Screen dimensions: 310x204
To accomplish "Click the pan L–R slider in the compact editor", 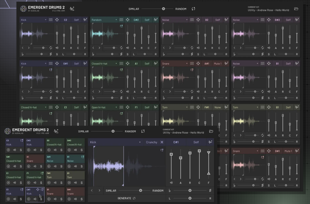I will coord(190,198).
